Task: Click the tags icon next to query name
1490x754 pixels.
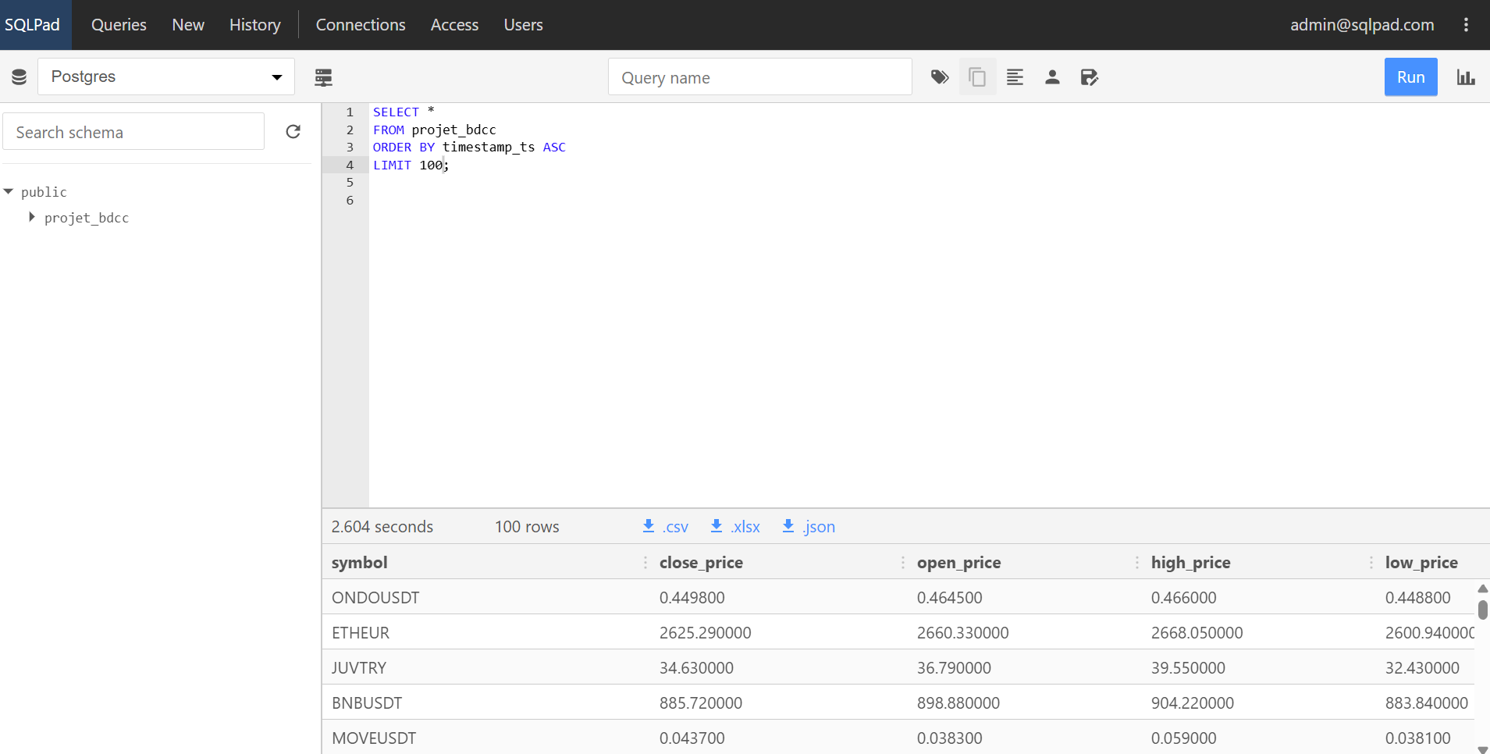Action: click(940, 77)
